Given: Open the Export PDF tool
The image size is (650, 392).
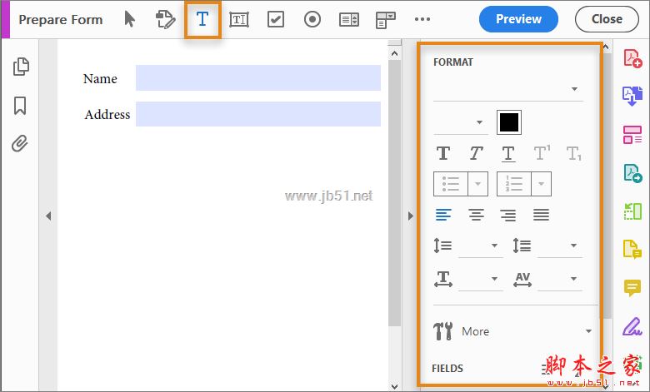Looking at the screenshot, I should pyautogui.click(x=632, y=173).
